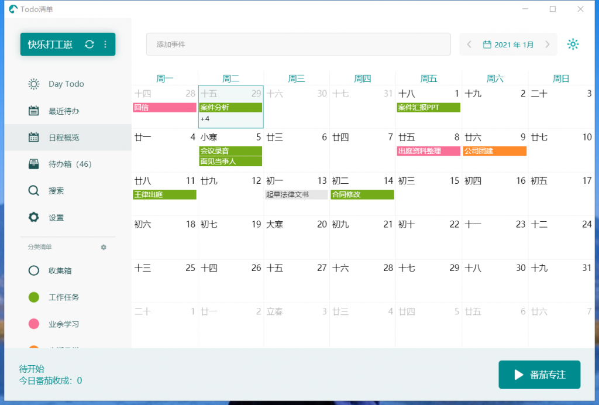Open the 面见当事人 event
The image size is (599, 405).
coord(230,161)
